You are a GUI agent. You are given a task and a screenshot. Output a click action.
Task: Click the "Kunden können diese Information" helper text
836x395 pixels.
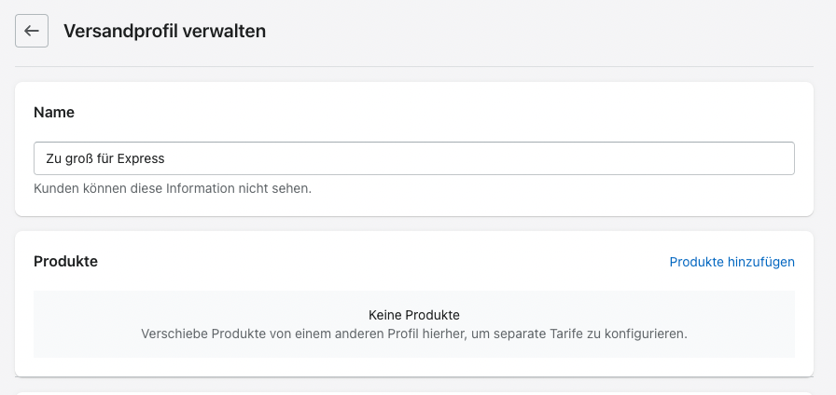(172, 188)
